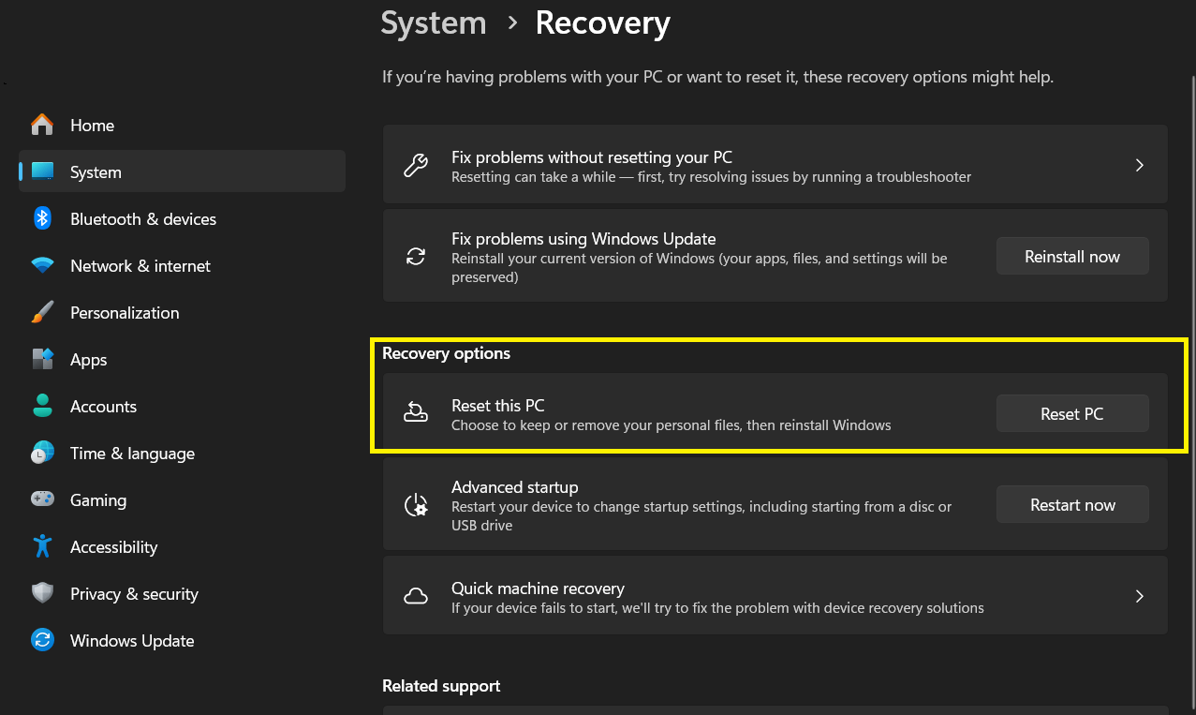Expand Fix problems without resetting chevron
This screenshot has width=1196, height=715.
point(1140,165)
